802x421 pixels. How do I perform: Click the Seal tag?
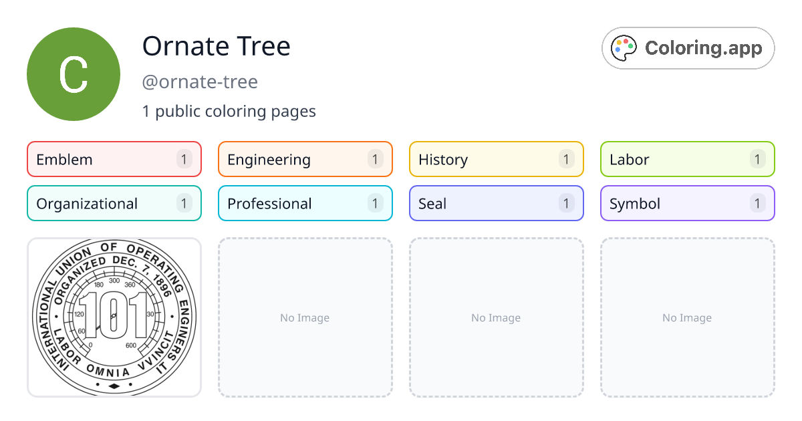tap(496, 203)
